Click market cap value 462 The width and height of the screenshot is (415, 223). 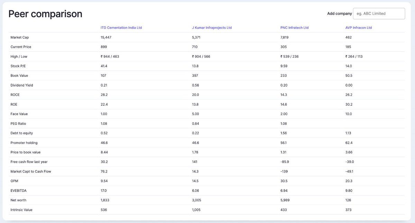348,37
